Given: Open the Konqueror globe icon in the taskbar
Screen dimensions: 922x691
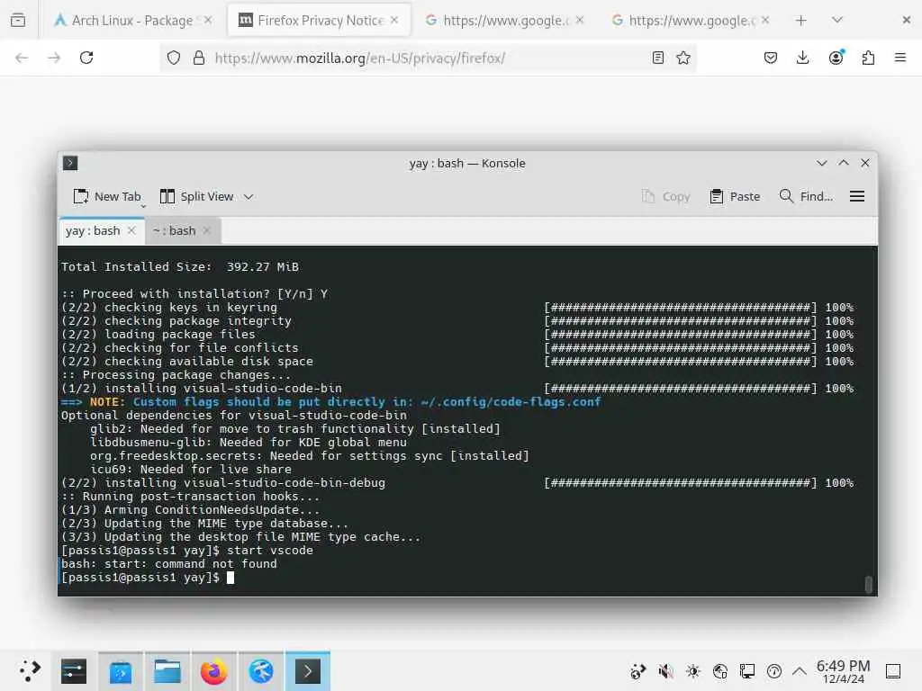Looking at the screenshot, I should 261,671.
